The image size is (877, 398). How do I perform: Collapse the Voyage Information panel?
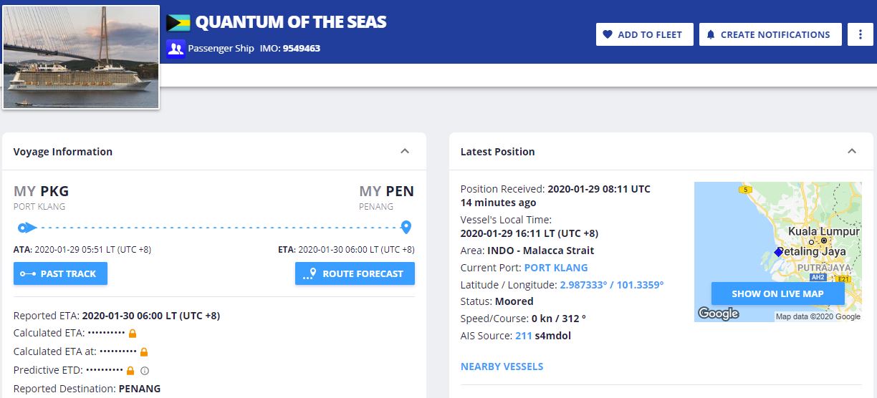[x=405, y=151]
